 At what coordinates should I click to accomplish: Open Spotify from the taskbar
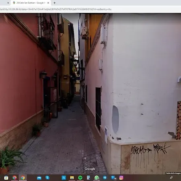(80, 178)
